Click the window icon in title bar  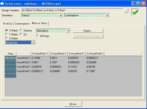[x=2, y=4]
